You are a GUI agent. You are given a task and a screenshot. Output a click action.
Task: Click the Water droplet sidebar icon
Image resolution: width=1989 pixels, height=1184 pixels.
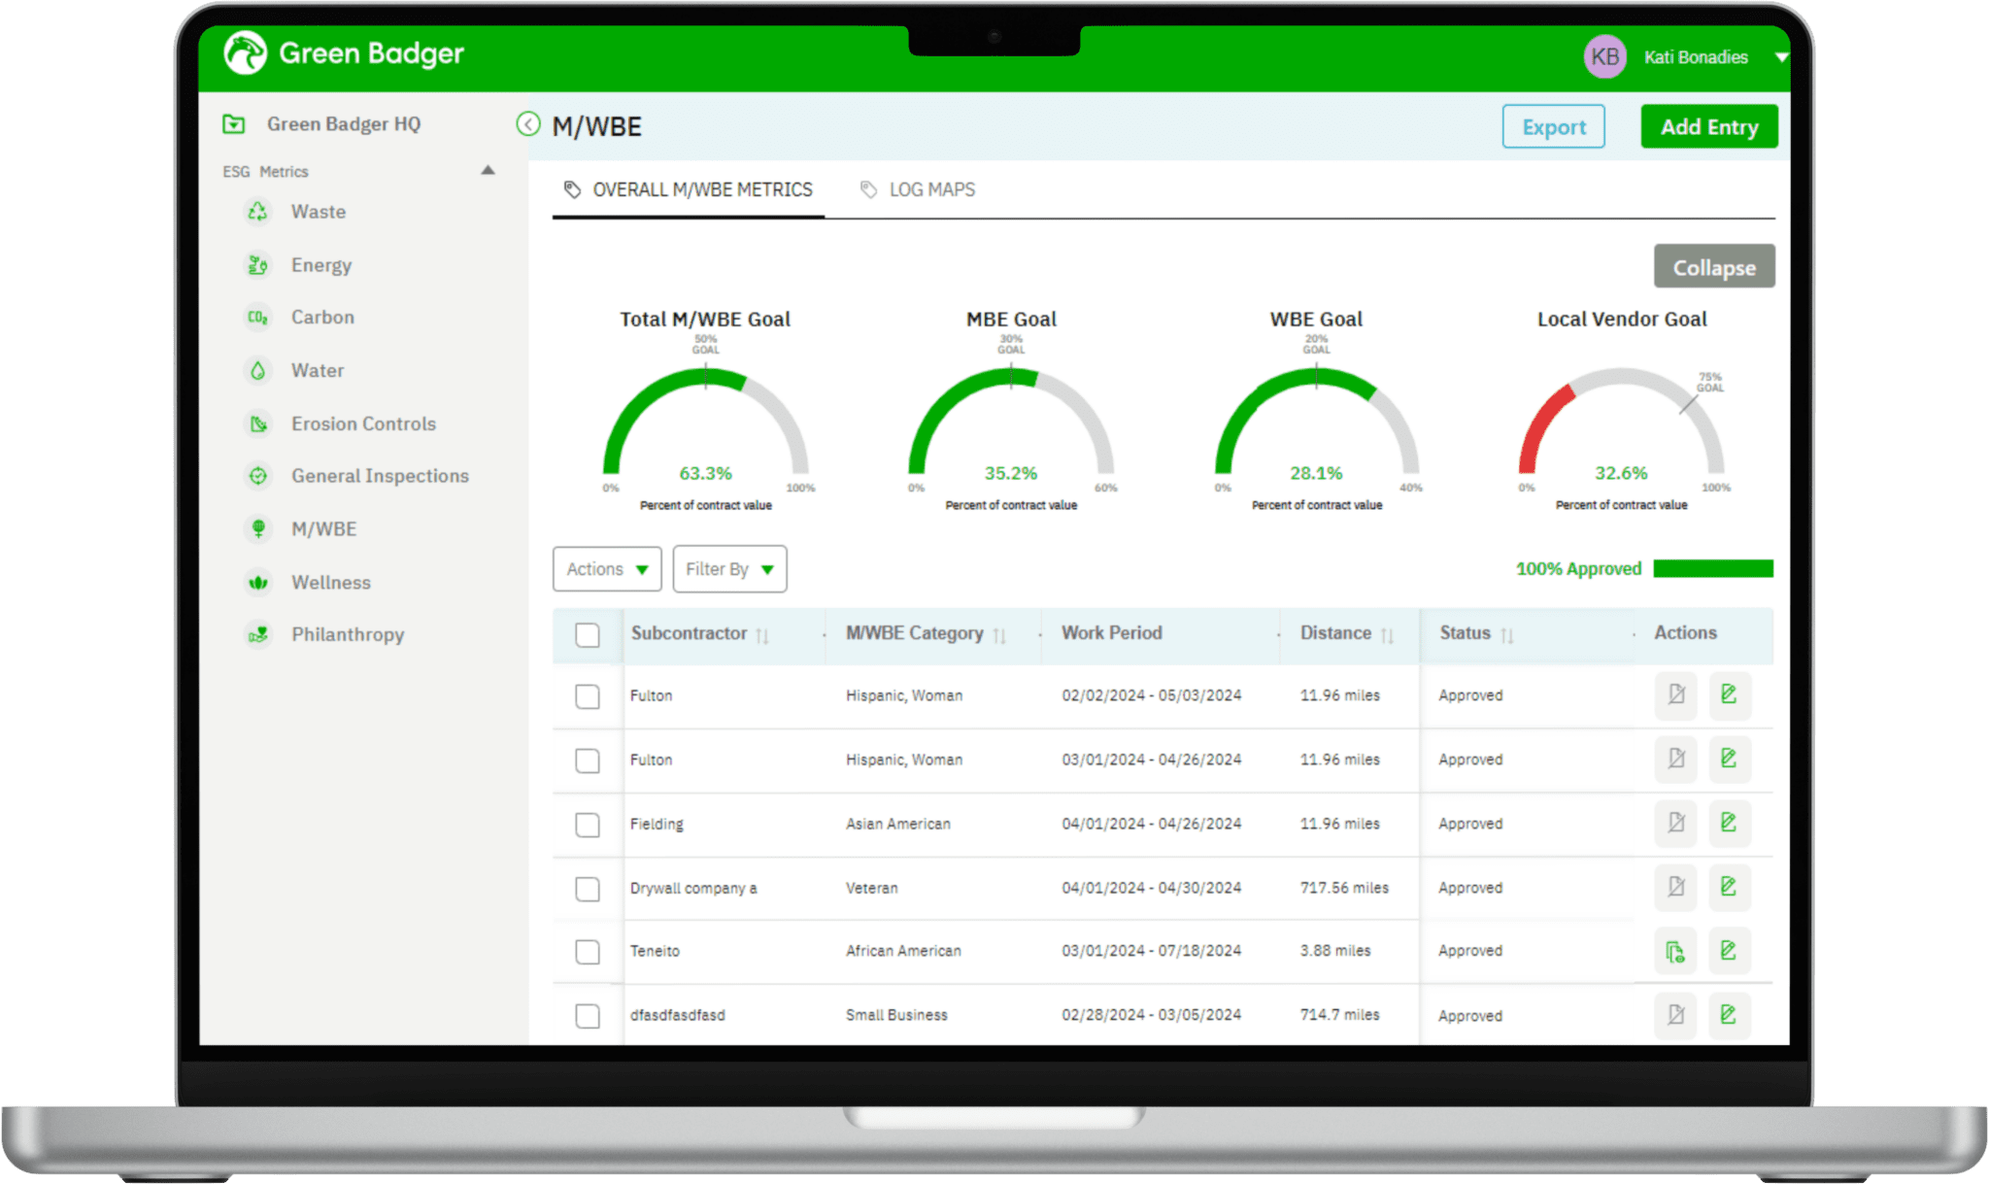[x=257, y=371]
